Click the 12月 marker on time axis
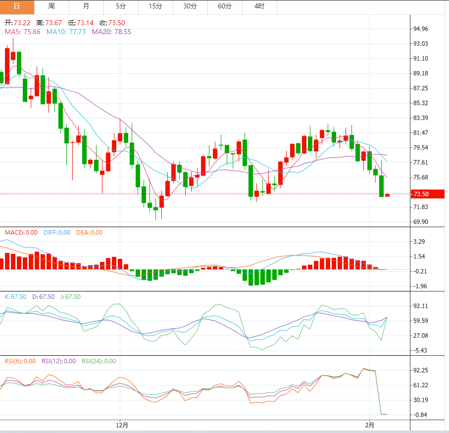449x433 pixels. click(122, 425)
